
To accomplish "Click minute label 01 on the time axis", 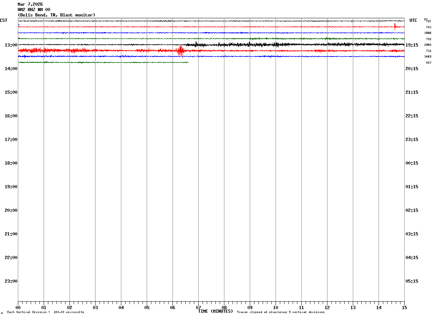I will coord(44,308).
